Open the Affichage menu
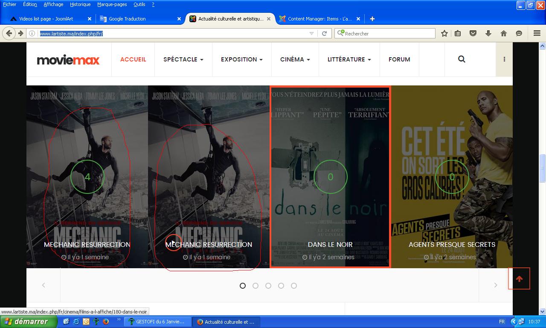This screenshot has width=546, height=328. tap(53, 4)
